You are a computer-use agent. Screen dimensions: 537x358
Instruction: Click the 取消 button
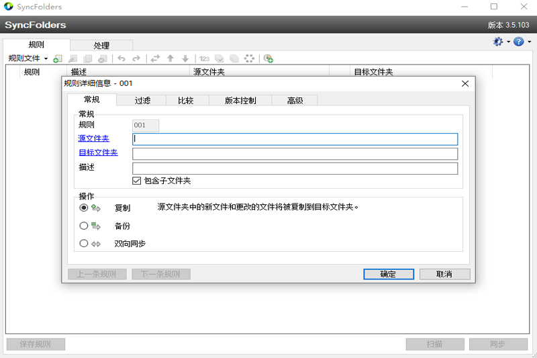tap(444, 274)
